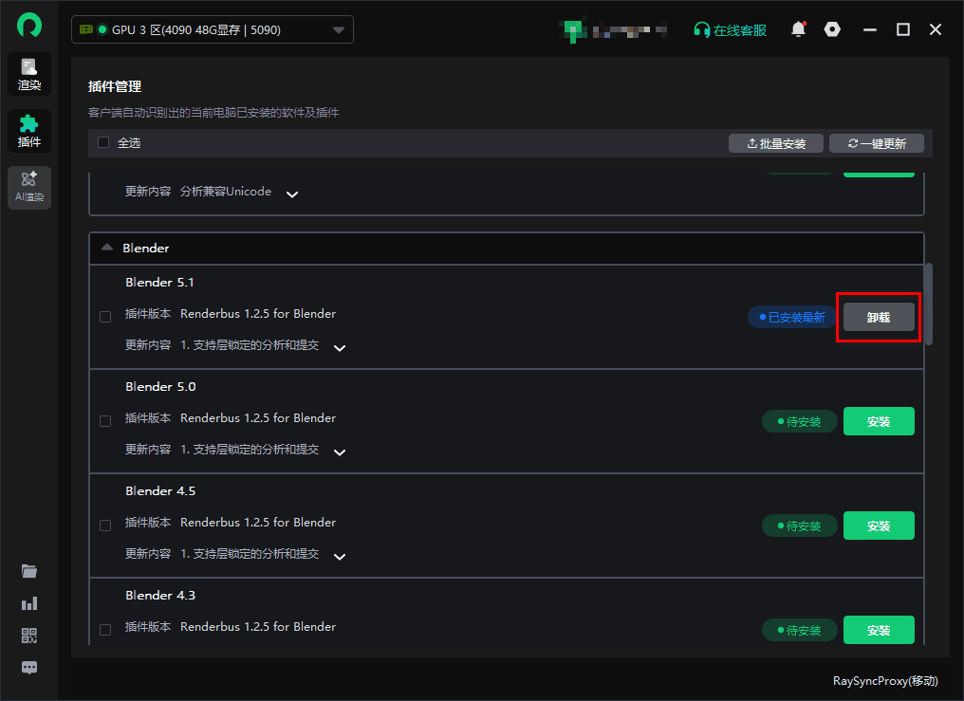This screenshot has height=701, width=964.
Task: Tick the 全选 select-all checkbox
Action: 103,142
